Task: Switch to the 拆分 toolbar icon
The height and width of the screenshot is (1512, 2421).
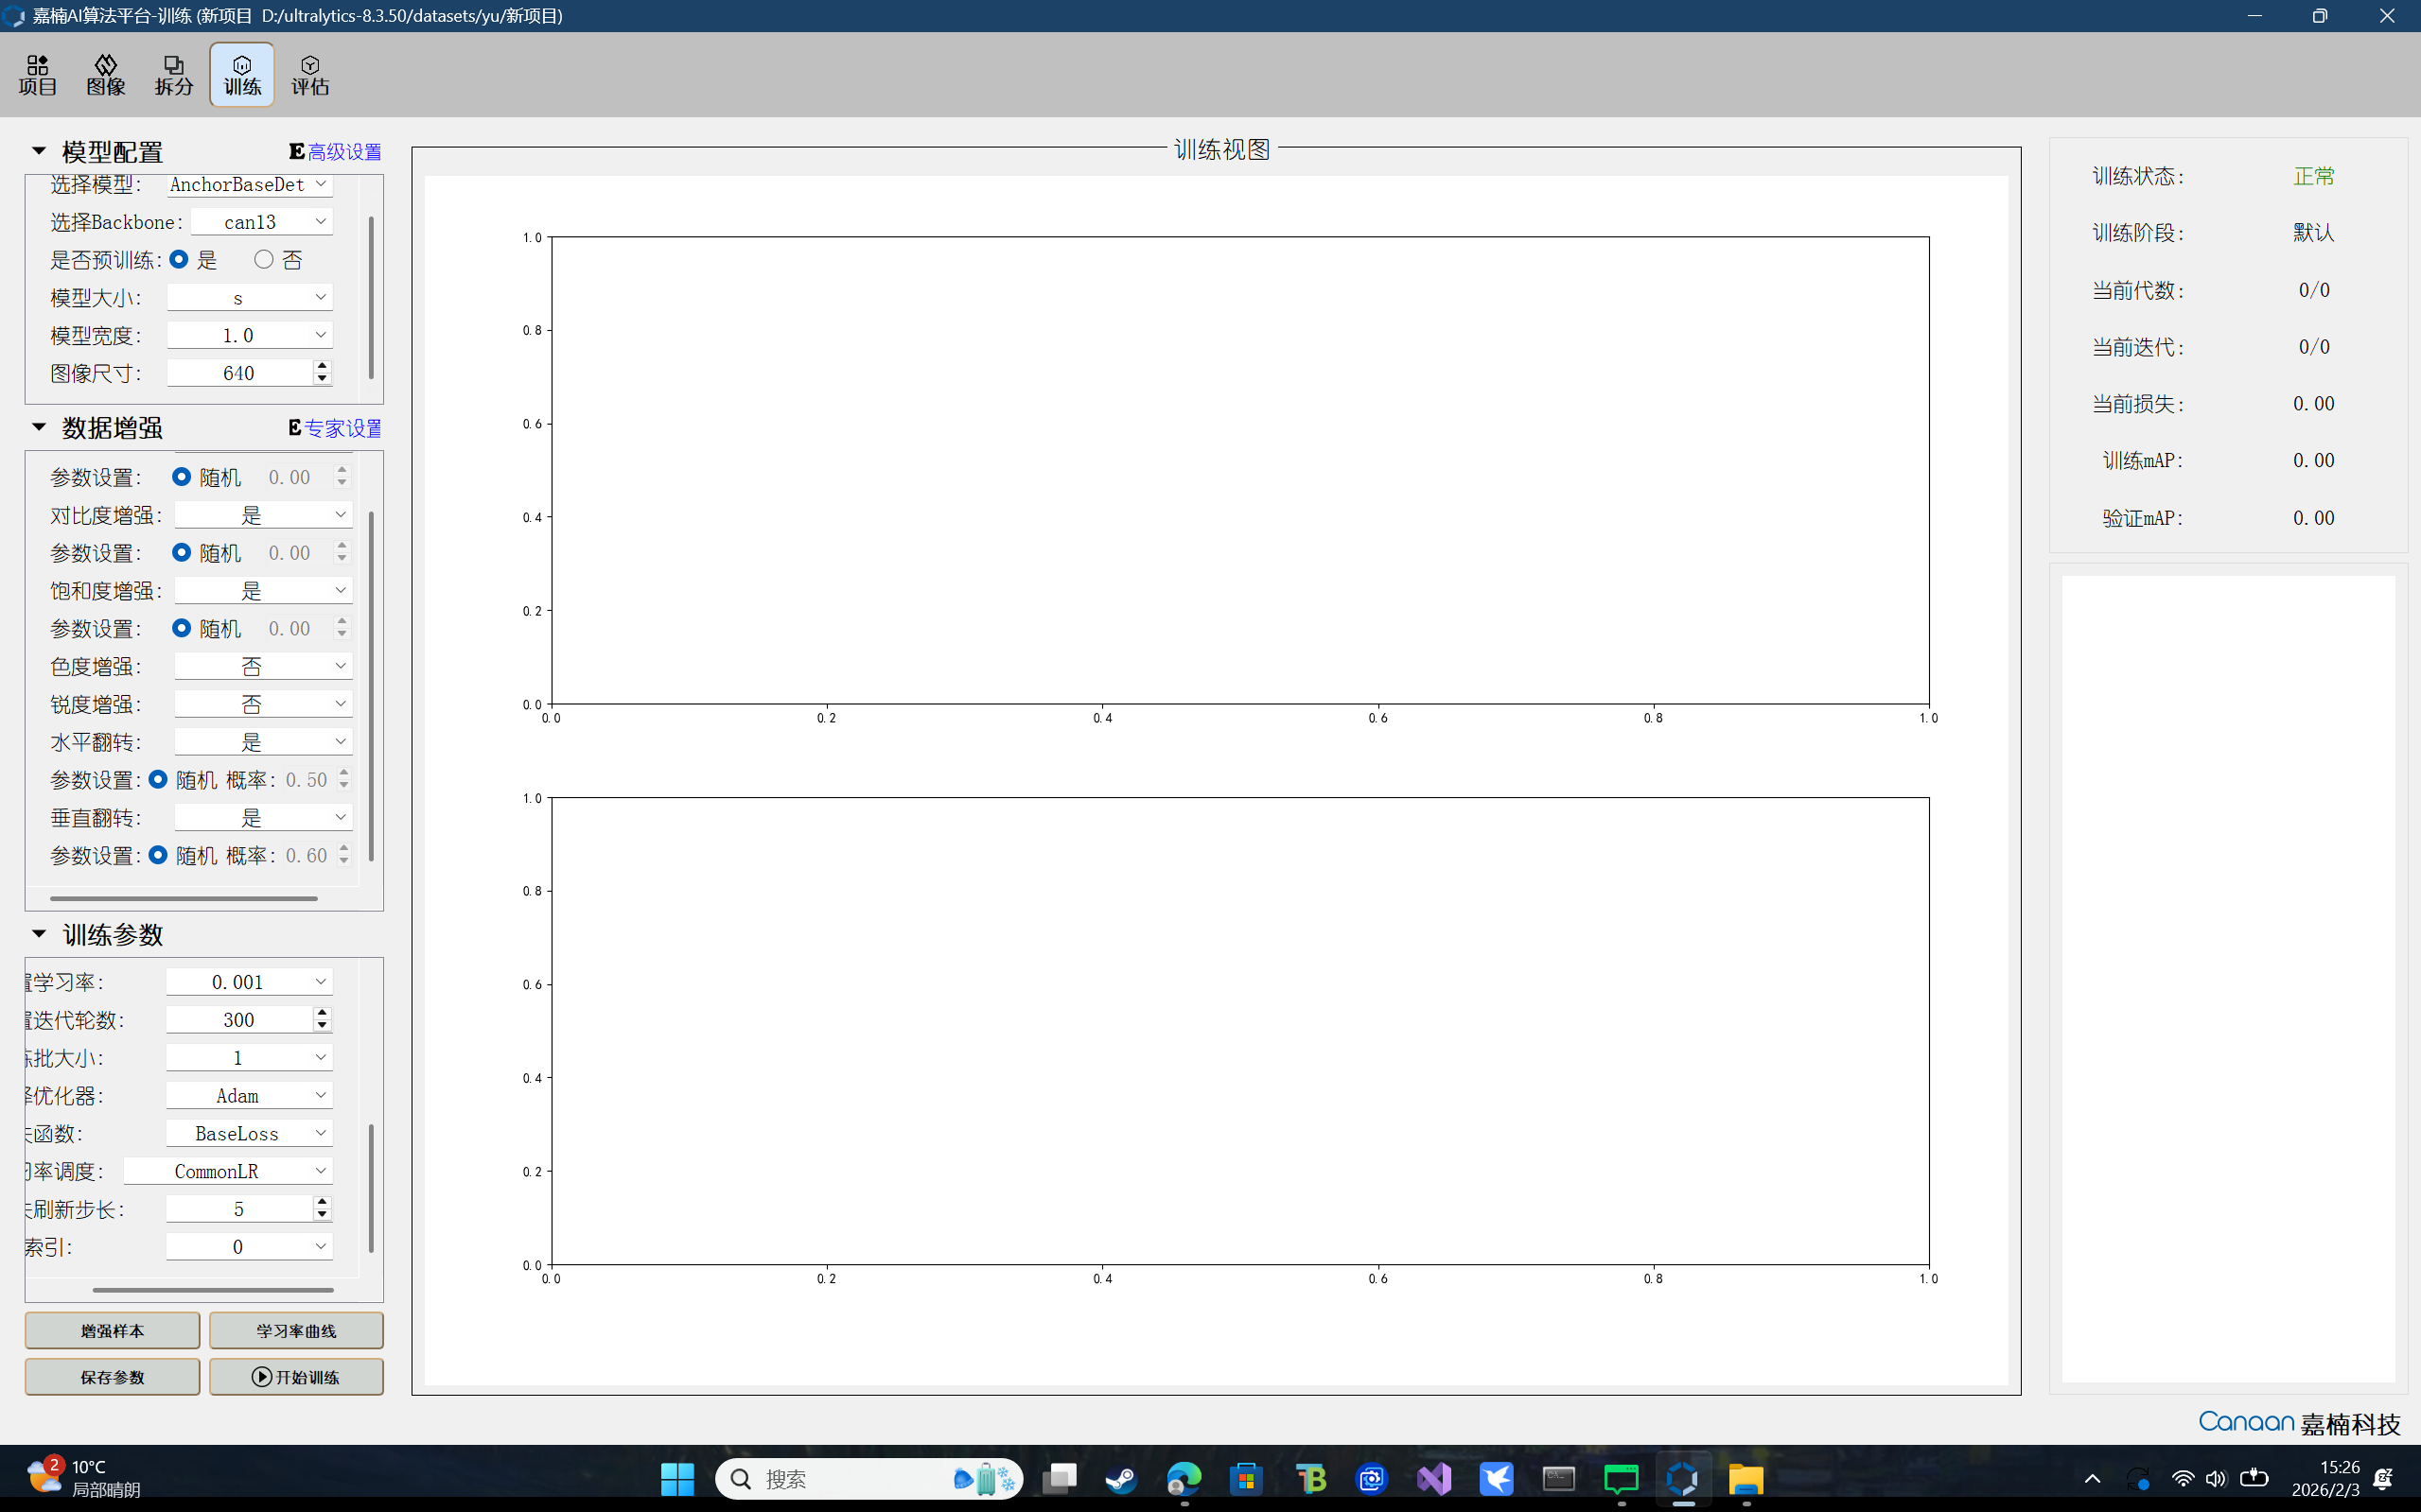Action: click(x=173, y=75)
